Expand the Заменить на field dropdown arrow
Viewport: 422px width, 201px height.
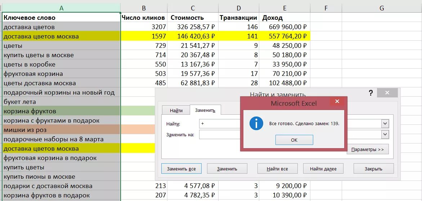pyautogui.click(x=385, y=134)
